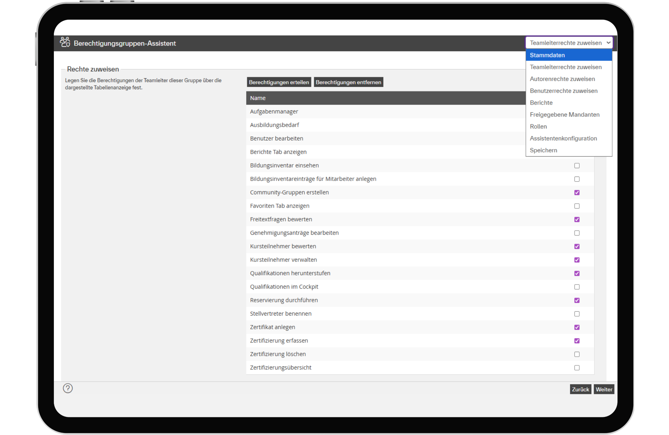Pick Benutzerrechte zuweisen from dropdown
The height and width of the screenshot is (435, 669).
pos(569,91)
